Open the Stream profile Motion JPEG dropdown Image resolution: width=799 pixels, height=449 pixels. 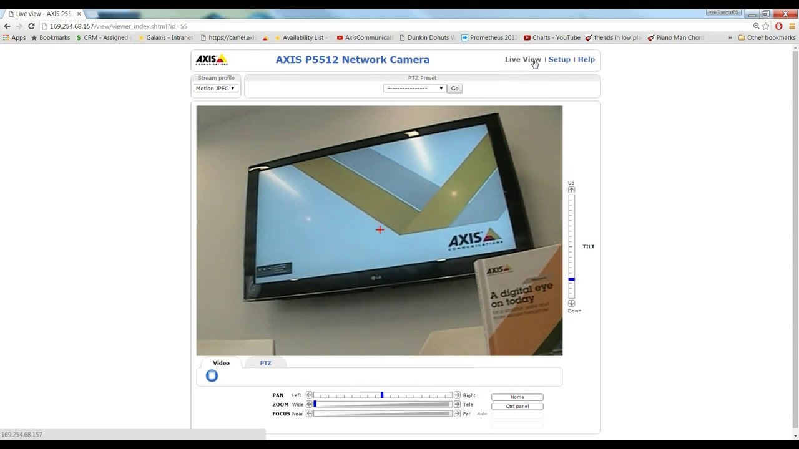tap(215, 88)
